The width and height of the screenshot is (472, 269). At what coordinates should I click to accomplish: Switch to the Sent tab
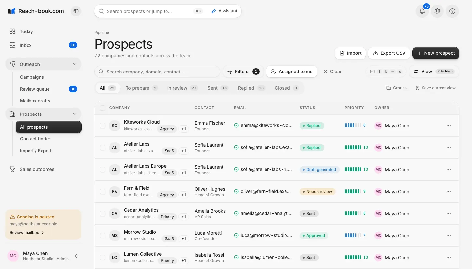tap(218, 88)
